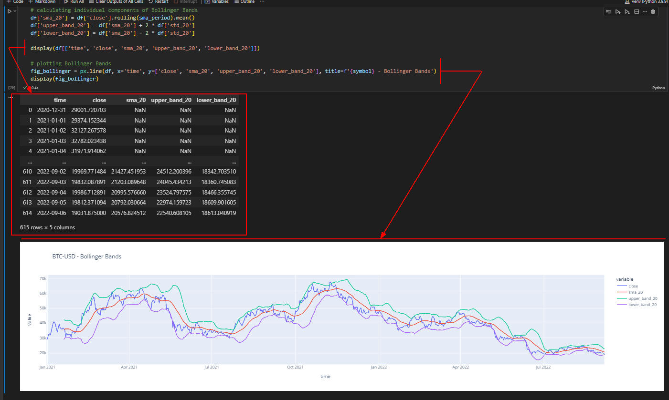The image size is (669, 400).
Task: Execute this cell and cells below
Action: click(627, 11)
